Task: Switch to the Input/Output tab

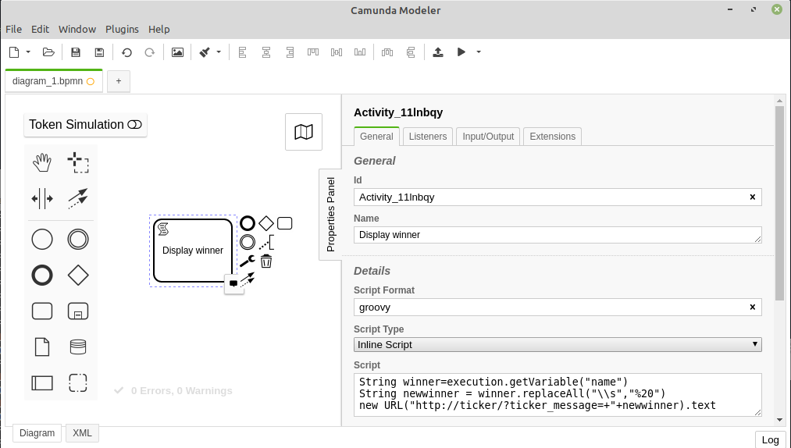Action: pyautogui.click(x=488, y=137)
